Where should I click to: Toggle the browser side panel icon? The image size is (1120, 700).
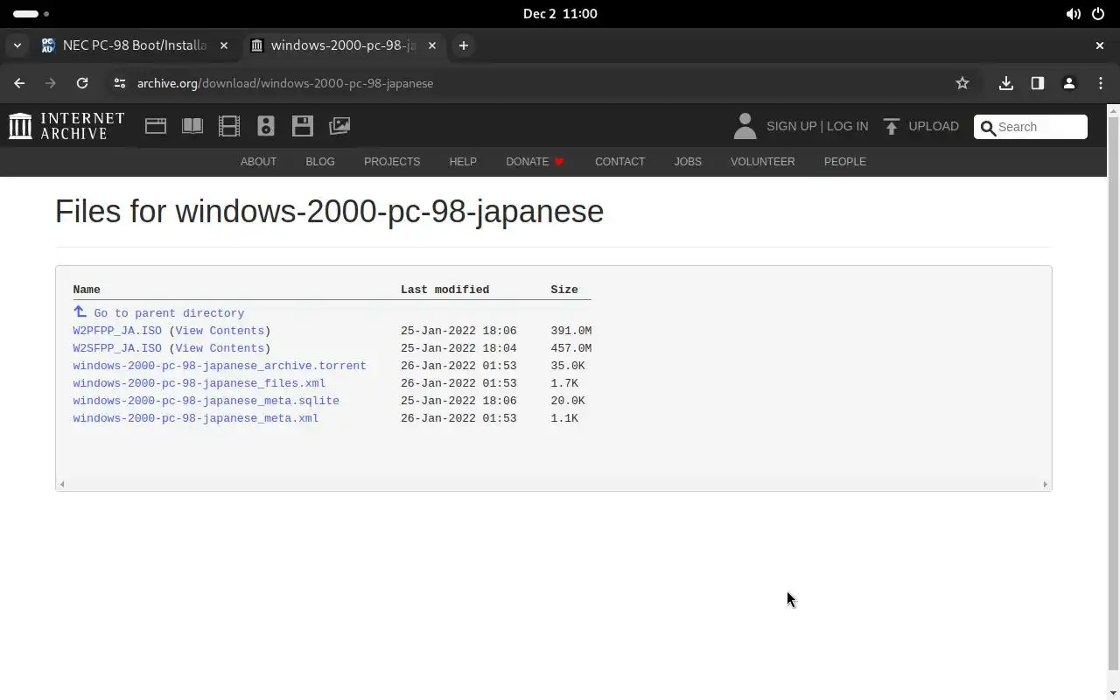coord(1038,83)
